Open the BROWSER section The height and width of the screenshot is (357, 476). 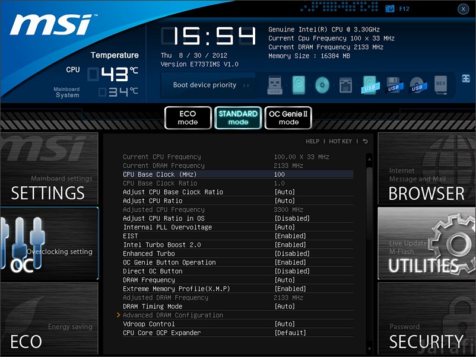coord(427,168)
